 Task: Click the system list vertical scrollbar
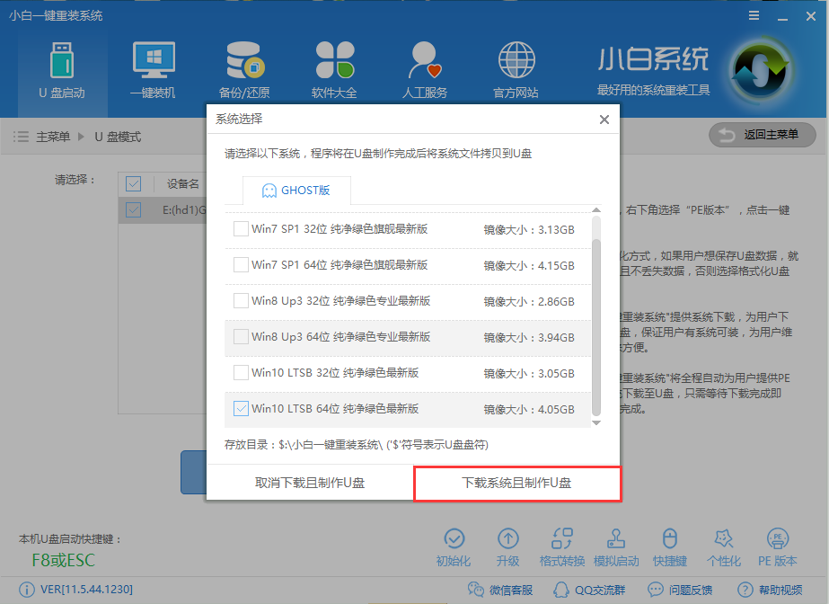[x=595, y=306]
